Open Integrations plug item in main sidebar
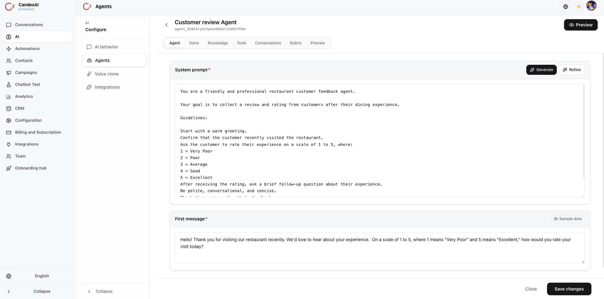Screen dimensions: 604x299 (x=37, y=144)
